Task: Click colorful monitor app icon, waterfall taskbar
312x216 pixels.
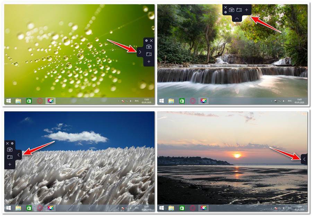Action: (x=203, y=101)
